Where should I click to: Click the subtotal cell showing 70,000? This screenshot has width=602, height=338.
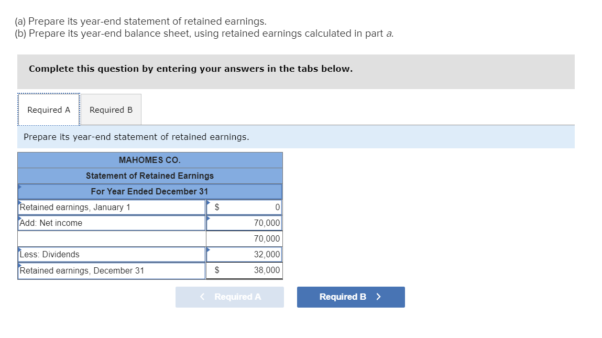click(244, 238)
